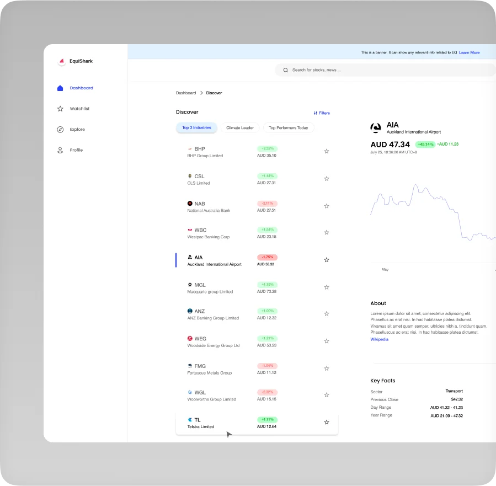Viewport: 496px width, 486px height.
Task: Click the WEG logo icon
Action: pyautogui.click(x=190, y=338)
